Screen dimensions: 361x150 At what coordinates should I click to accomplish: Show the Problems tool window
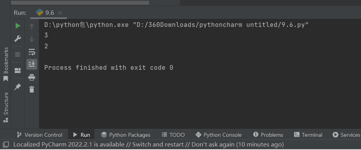click(268, 135)
